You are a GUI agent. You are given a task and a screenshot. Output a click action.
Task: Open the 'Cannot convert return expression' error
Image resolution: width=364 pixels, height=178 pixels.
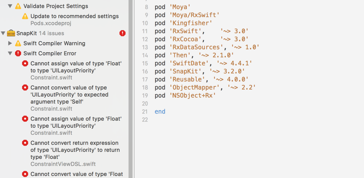[x=74, y=150]
